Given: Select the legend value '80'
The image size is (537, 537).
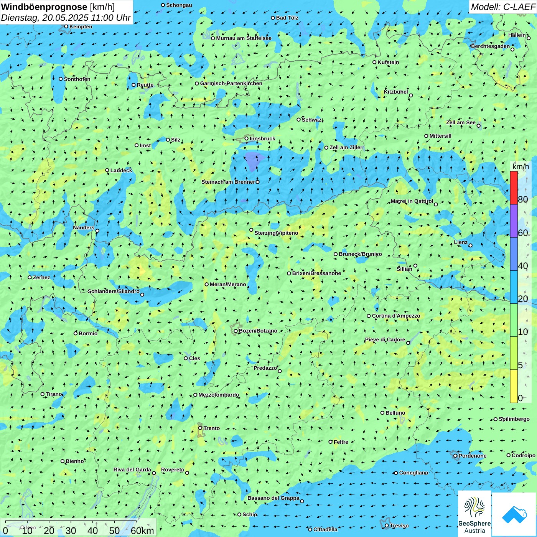Looking at the screenshot, I should tap(523, 199).
